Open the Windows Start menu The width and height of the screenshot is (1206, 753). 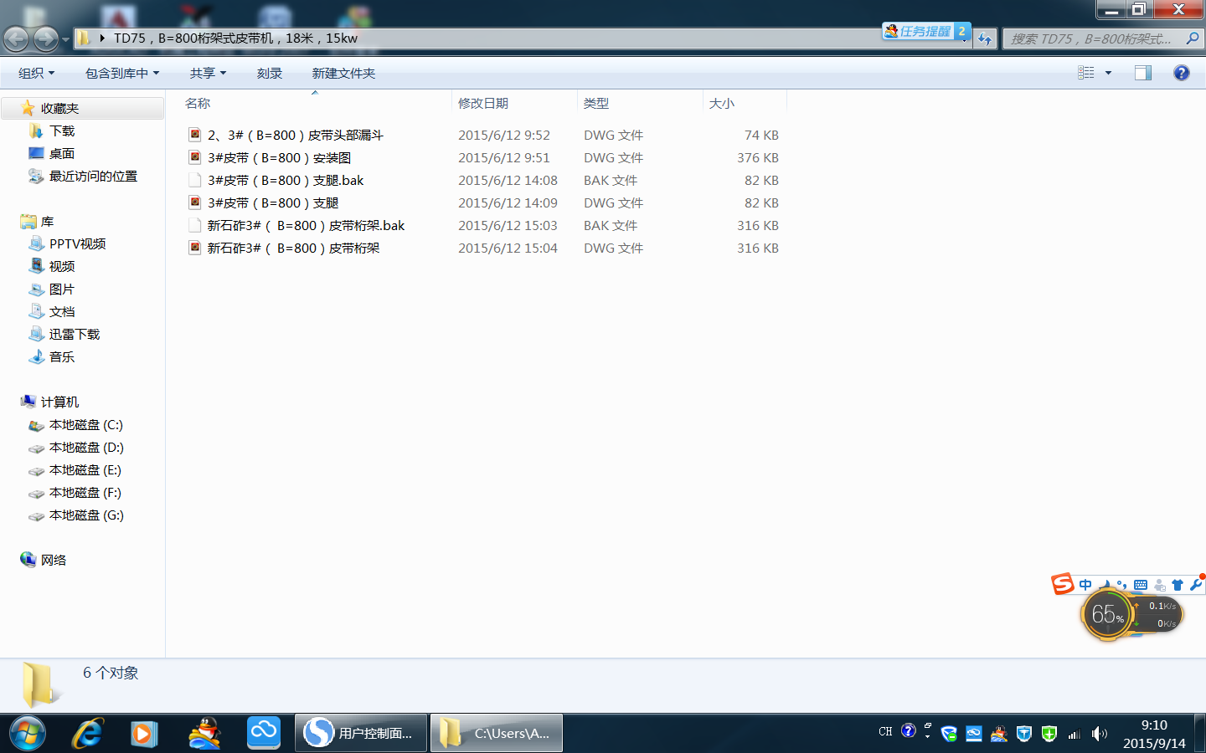[x=28, y=734]
